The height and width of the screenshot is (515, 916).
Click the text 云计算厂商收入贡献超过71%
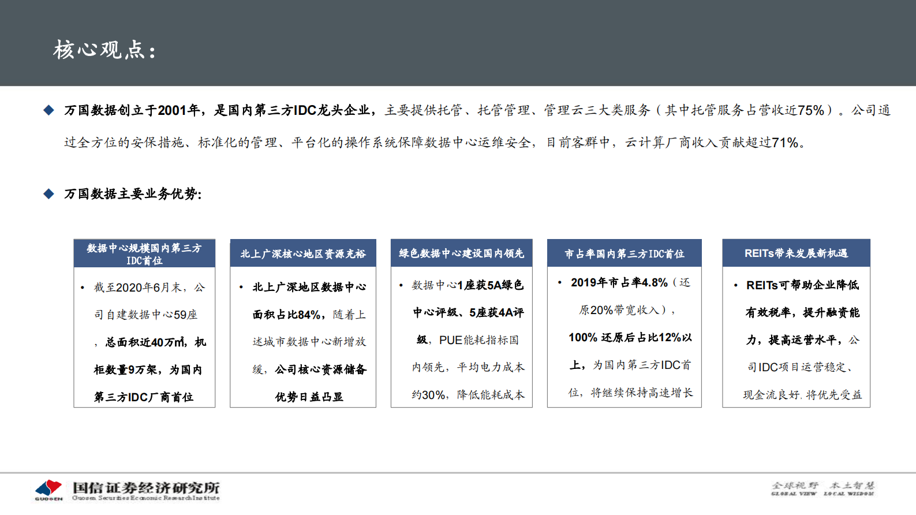coord(712,143)
